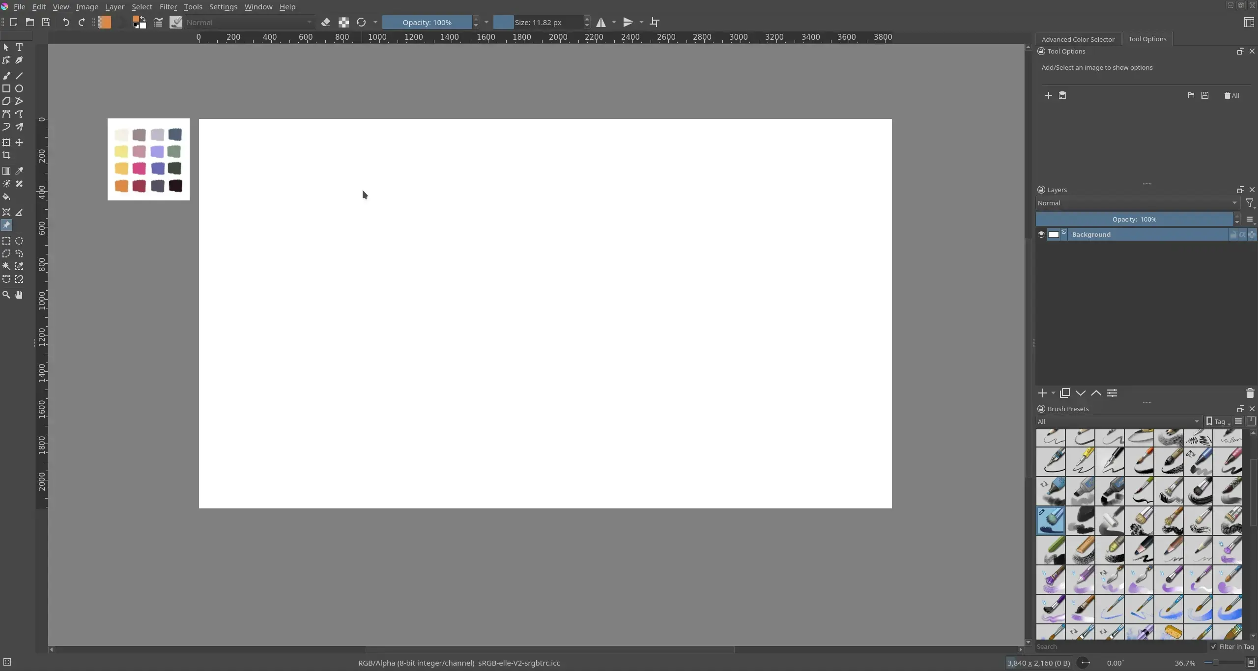Click the All delete button in Tool Options
The image size is (1258, 671).
click(x=1231, y=95)
